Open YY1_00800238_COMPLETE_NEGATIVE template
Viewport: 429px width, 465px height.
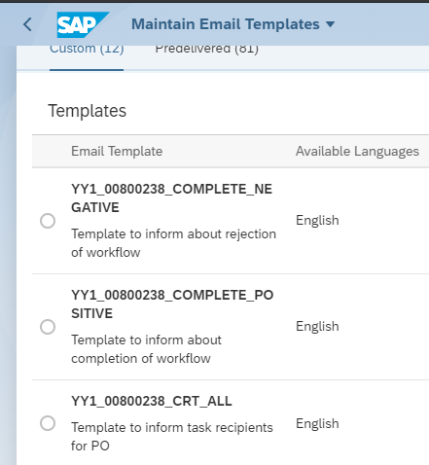[172, 198]
